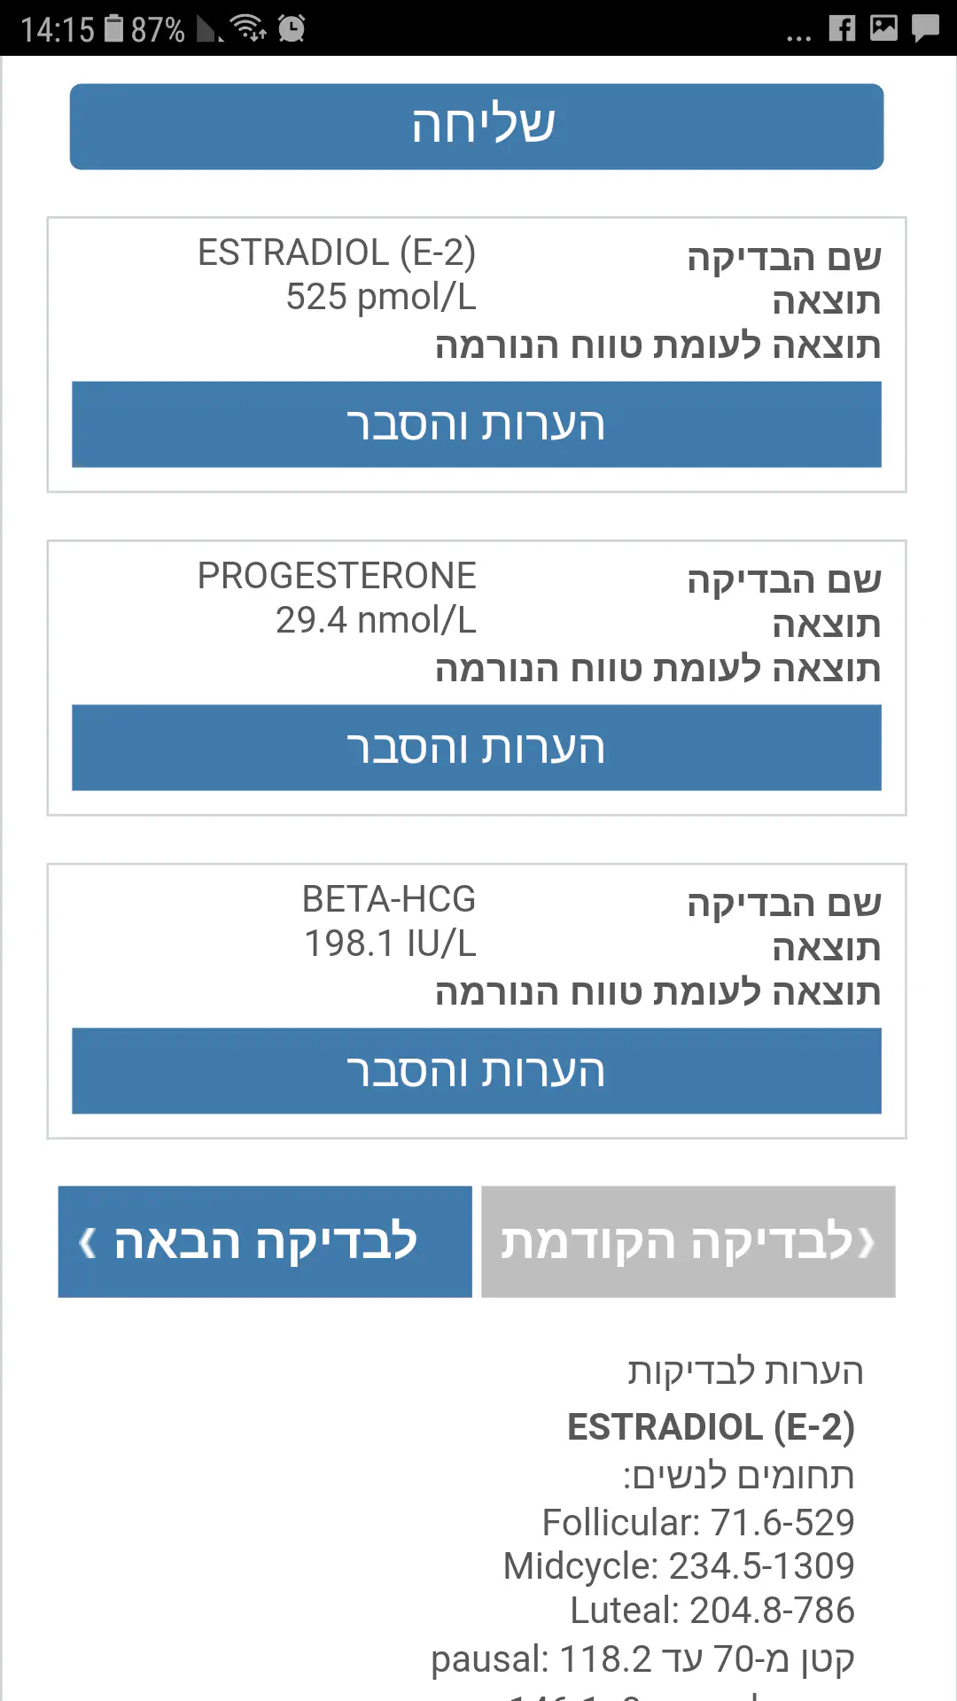Tap the Wi-Fi status icon

coord(248,28)
